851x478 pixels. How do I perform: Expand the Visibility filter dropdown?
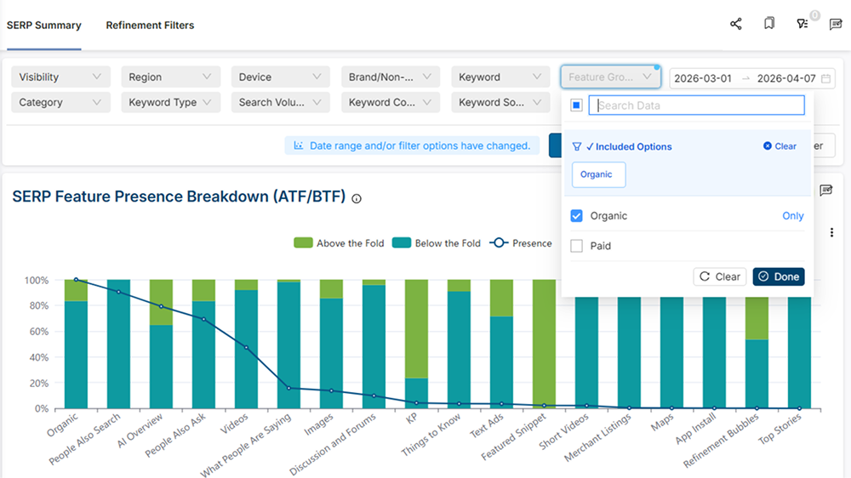[x=60, y=77]
